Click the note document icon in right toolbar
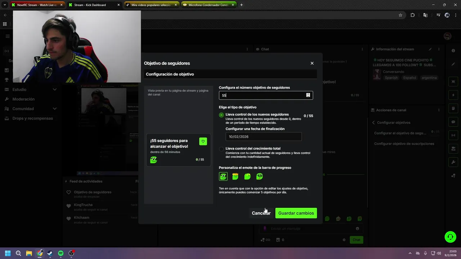 coord(453,109)
